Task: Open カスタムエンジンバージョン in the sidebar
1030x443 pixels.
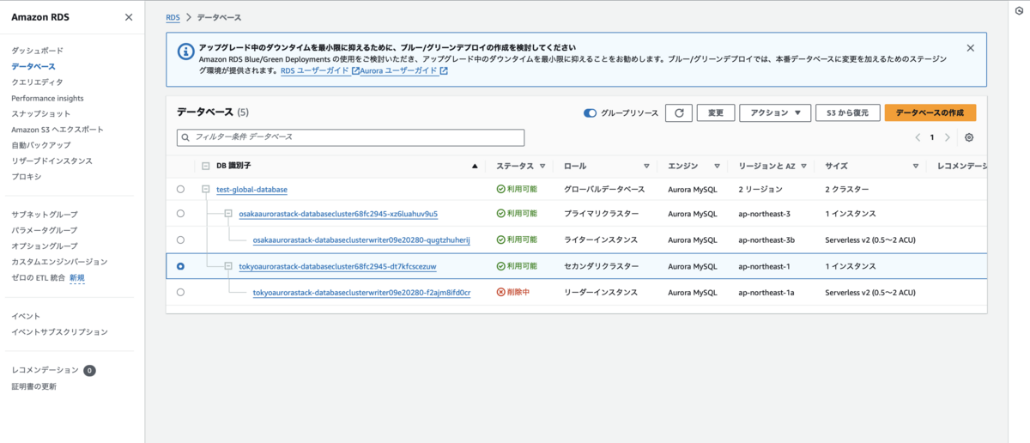Action: tap(59, 262)
